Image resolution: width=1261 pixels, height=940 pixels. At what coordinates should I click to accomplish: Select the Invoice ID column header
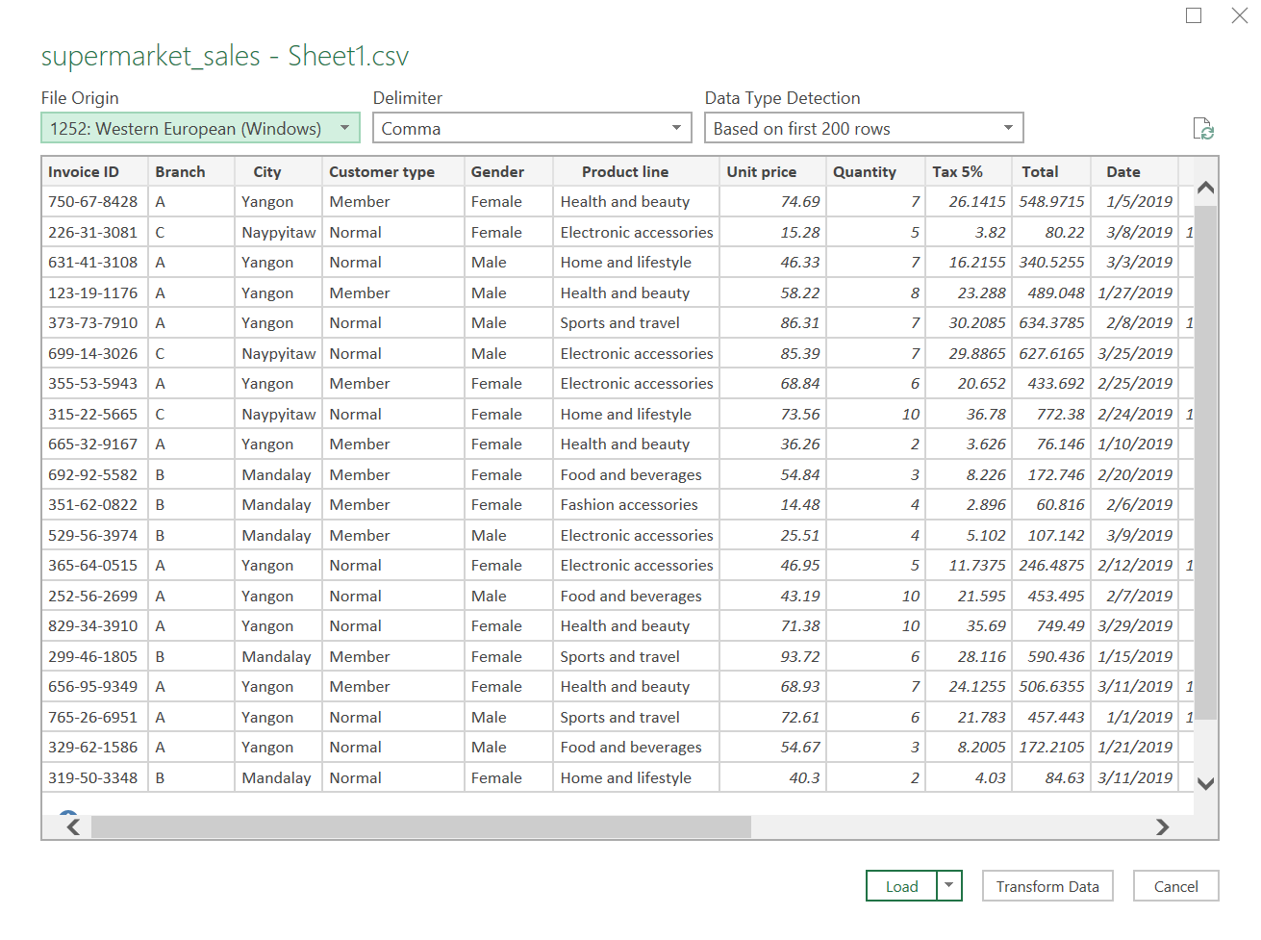click(91, 171)
